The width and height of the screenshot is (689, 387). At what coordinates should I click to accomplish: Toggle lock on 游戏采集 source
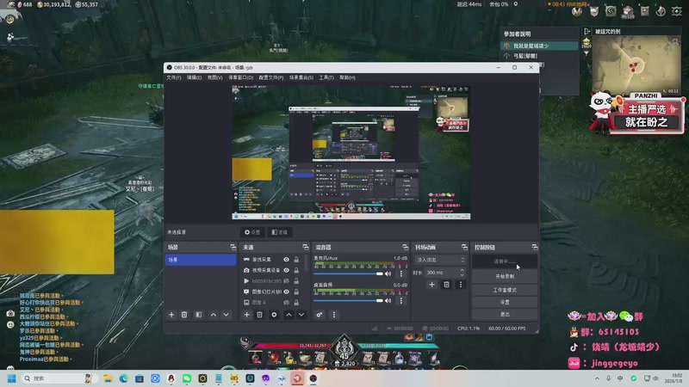pyautogui.click(x=296, y=260)
